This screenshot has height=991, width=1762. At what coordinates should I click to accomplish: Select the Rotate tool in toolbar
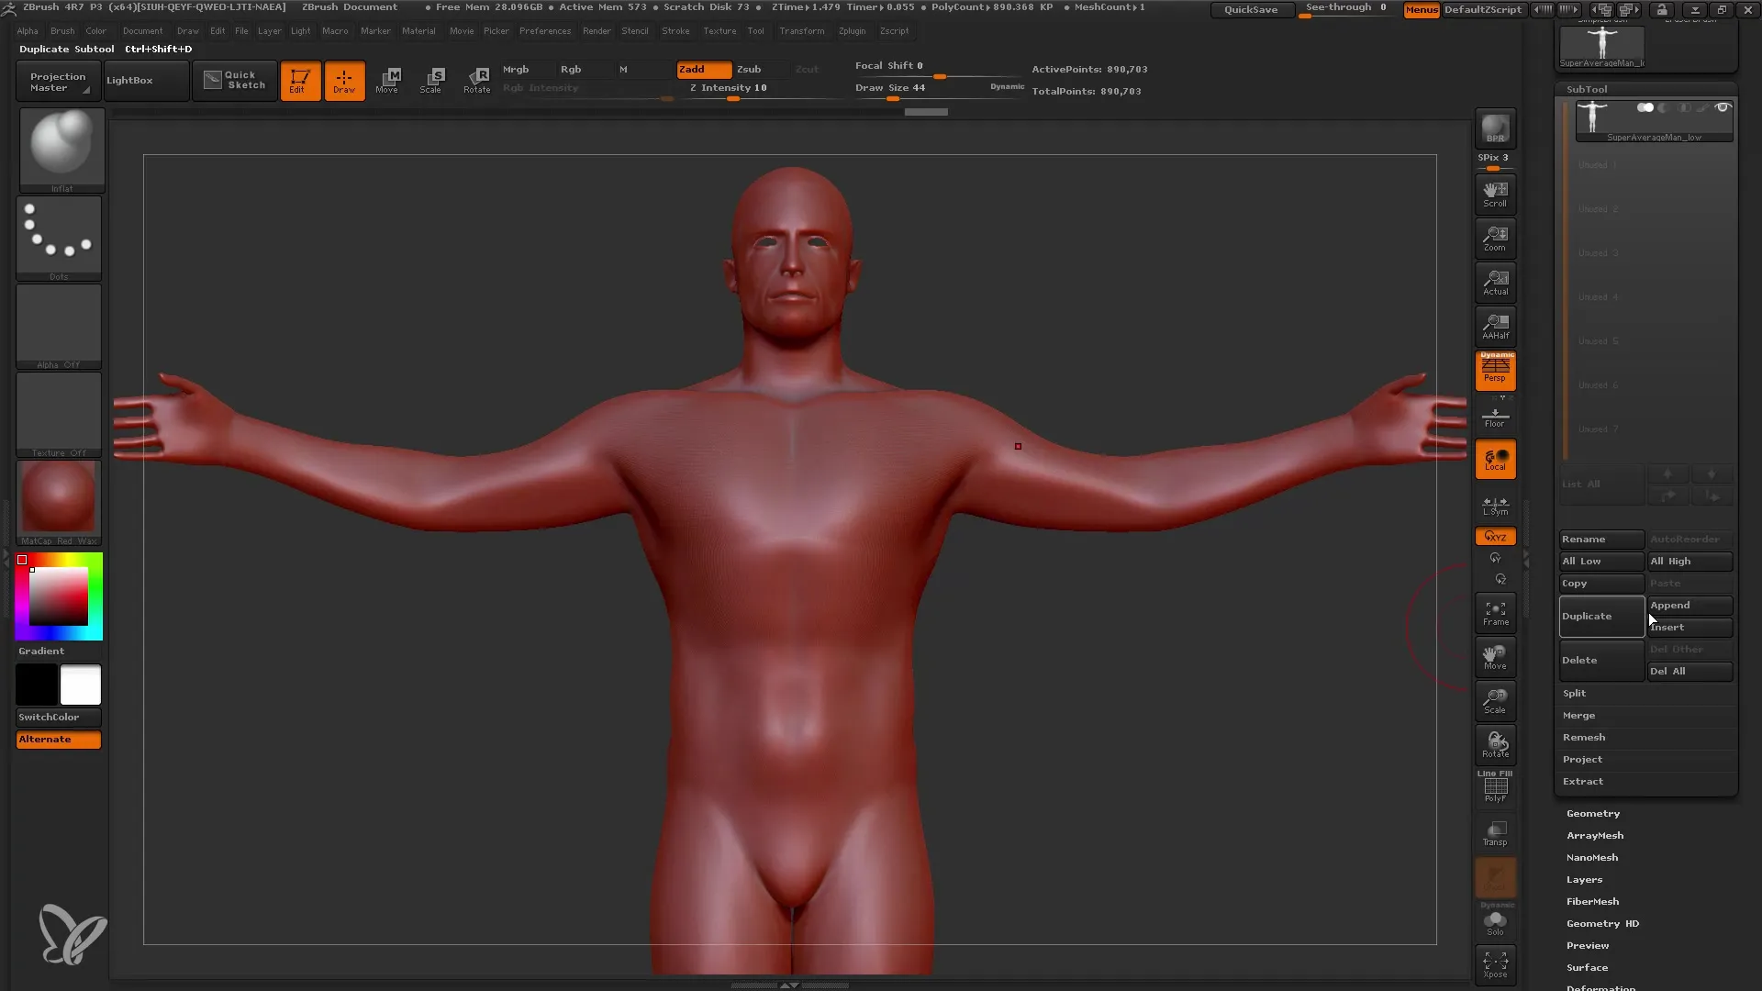(475, 80)
